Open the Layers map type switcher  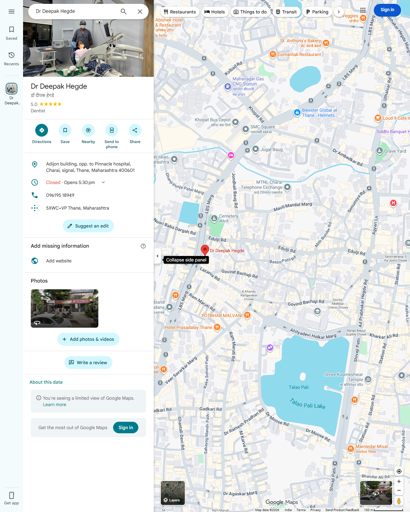pyautogui.click(x=173, y=493)
